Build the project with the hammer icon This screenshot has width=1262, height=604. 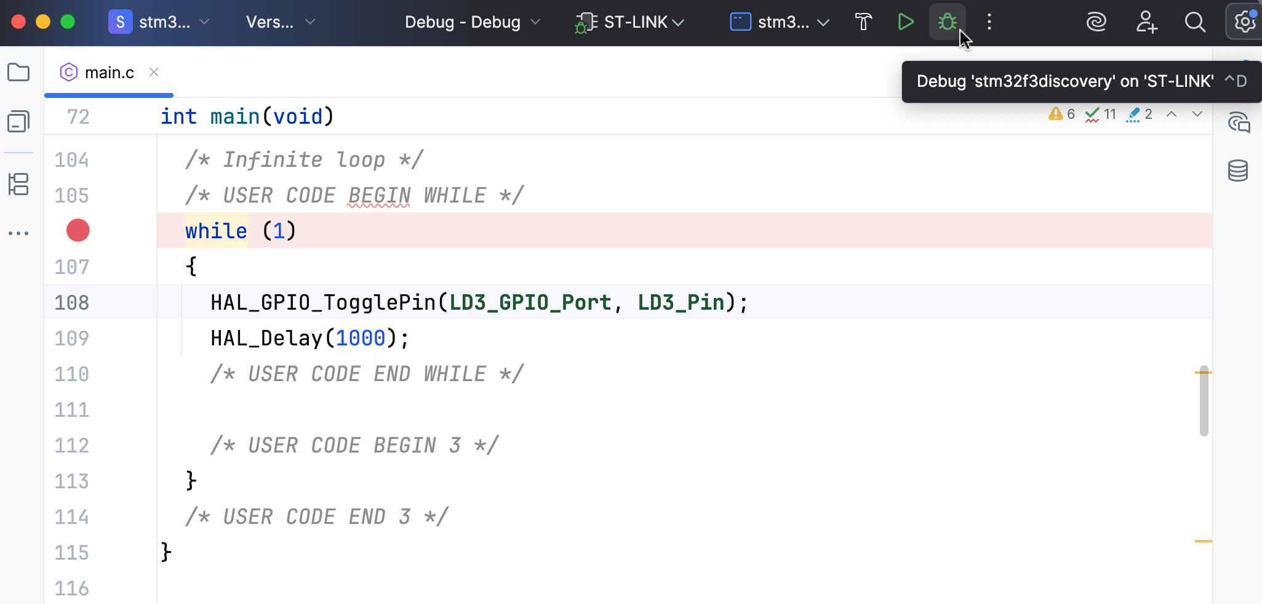(x=863, y=22)
